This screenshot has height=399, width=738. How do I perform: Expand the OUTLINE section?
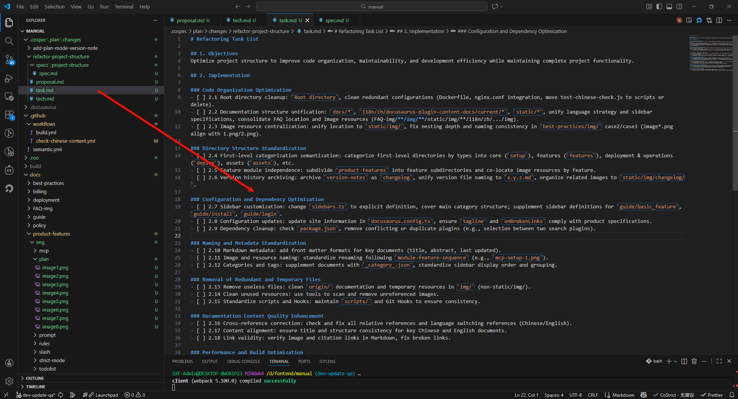pos(35,378)
